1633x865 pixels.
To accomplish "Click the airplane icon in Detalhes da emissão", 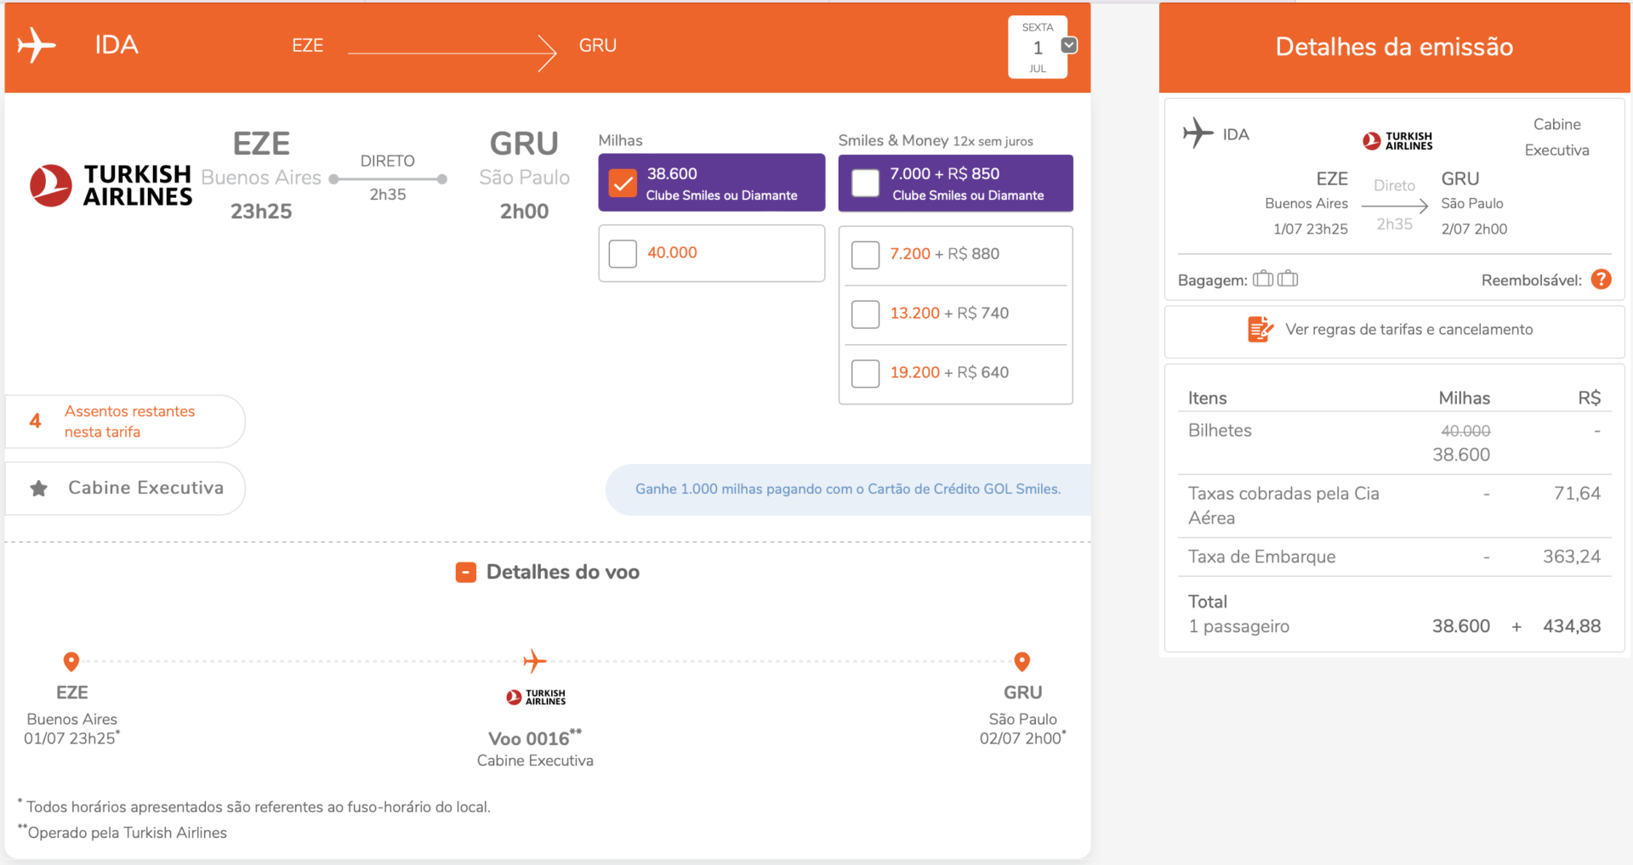I will tap(1198, 133).
